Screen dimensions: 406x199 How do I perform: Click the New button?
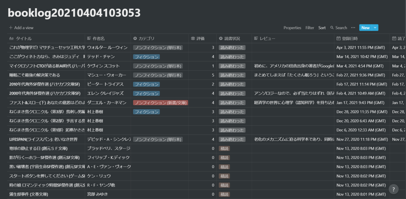click(365, 28)
